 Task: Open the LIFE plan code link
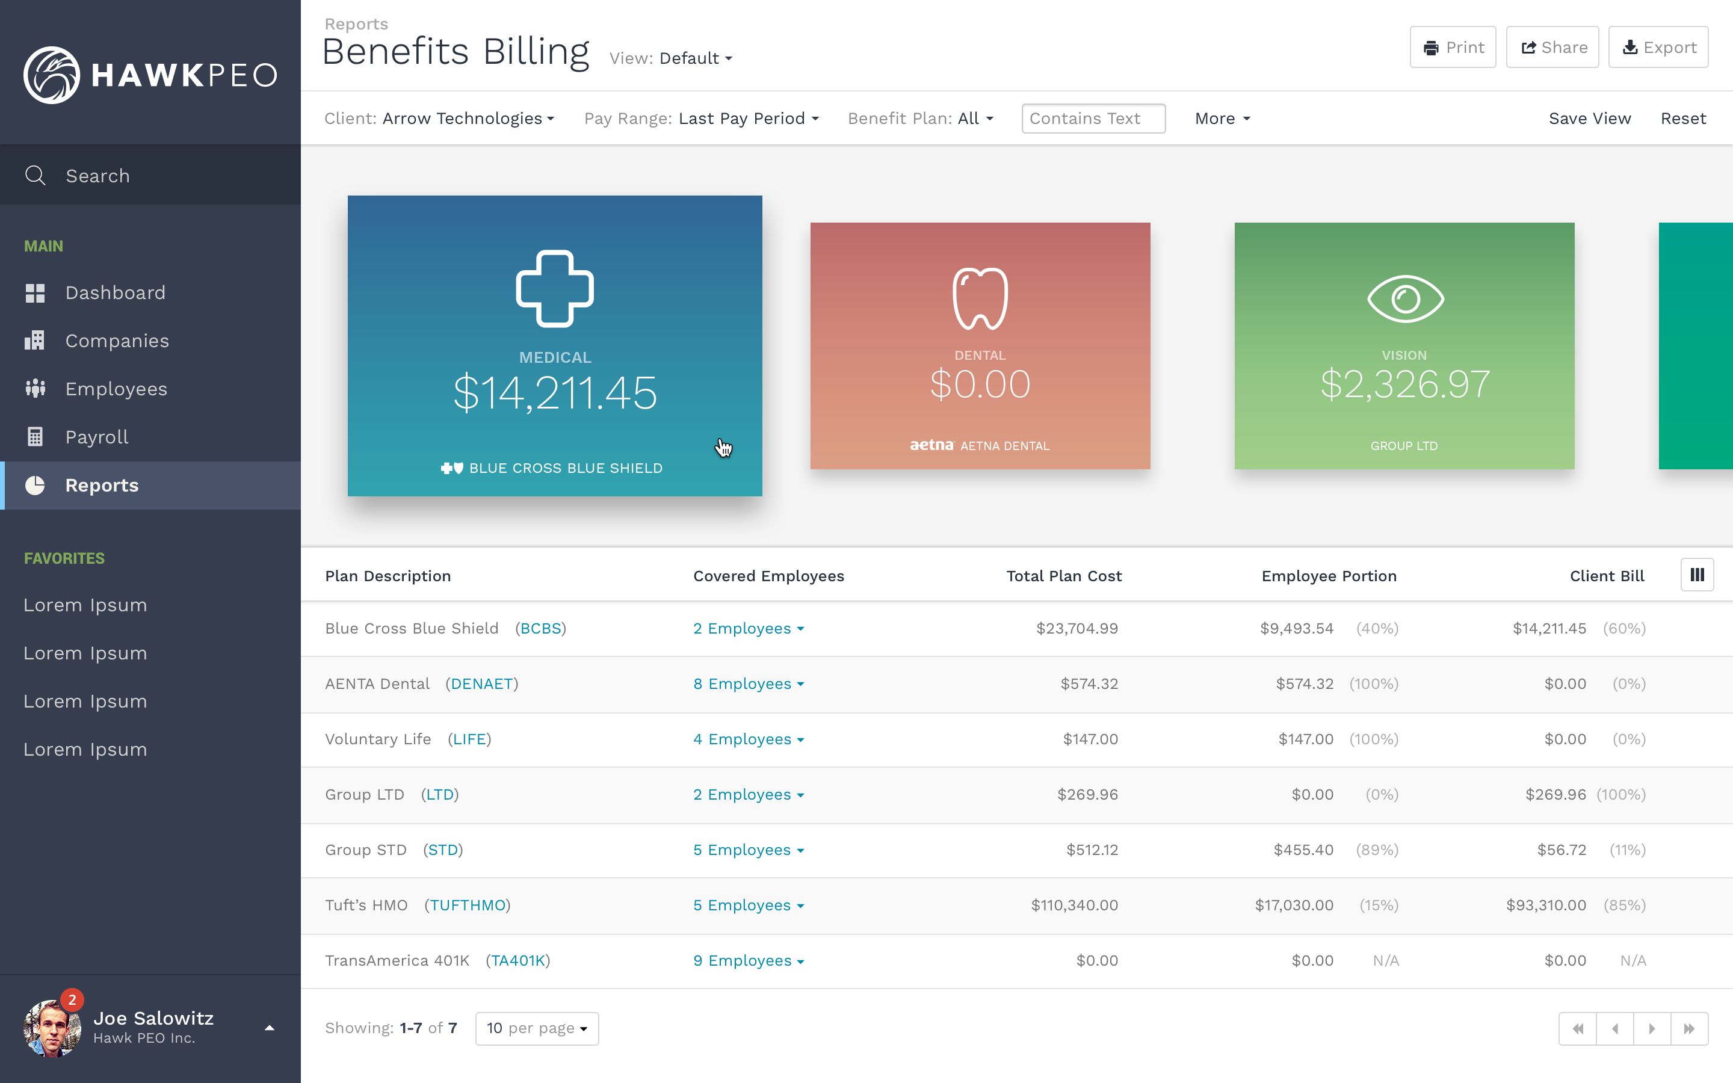469,739
